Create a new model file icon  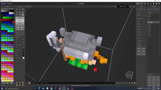pos(154,4)
